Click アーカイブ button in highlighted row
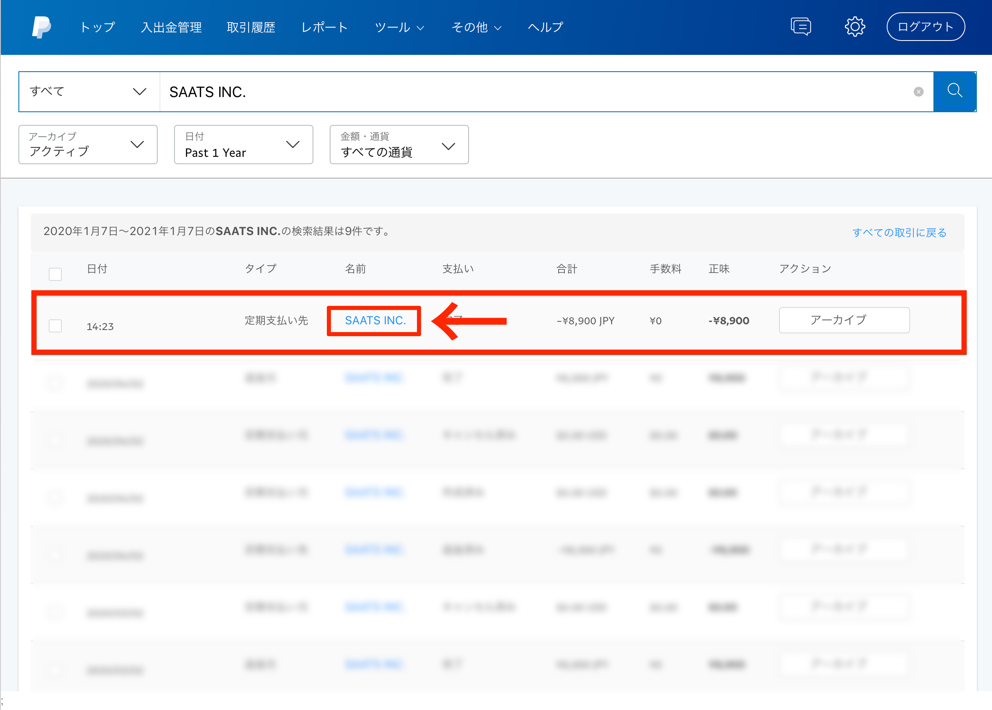Viewport: 992px width, 710px height. tap(844, 320)
